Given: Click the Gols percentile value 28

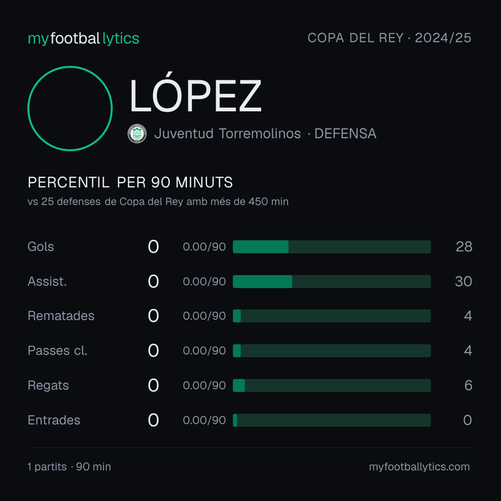Looking at the screenshot, I should pyautogui.click(x=464, y=247).
